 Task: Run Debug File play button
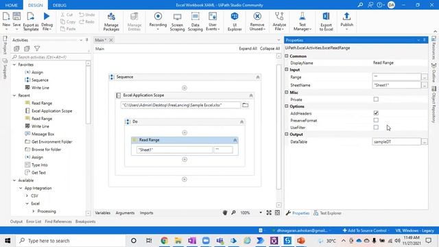pyautogui.click(x=47, y=16)
